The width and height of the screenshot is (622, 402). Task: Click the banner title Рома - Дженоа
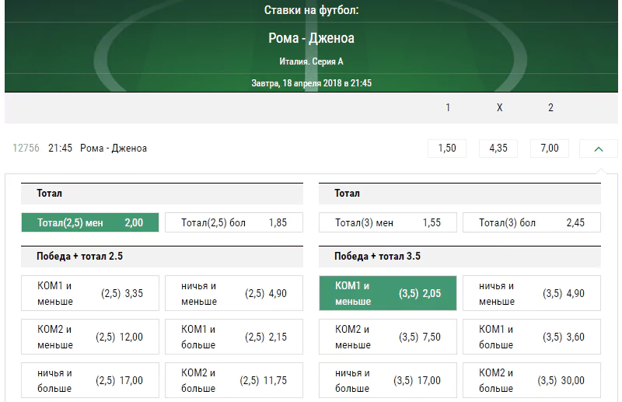pyautogui.click(x=312, y=38)
